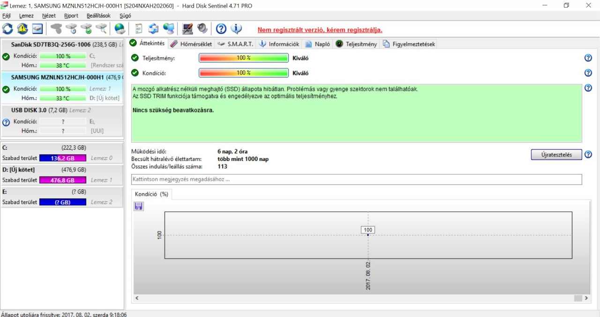This screenshot has width=600, height=317.
Task: Open the Fájl menu
Action: click(x=7, y=15)
